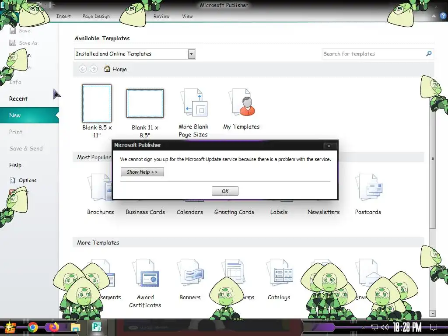Collapse the ribbon with the caret icon
The height and width of the screenshot is (336, 448).
(x=434, y=16)
